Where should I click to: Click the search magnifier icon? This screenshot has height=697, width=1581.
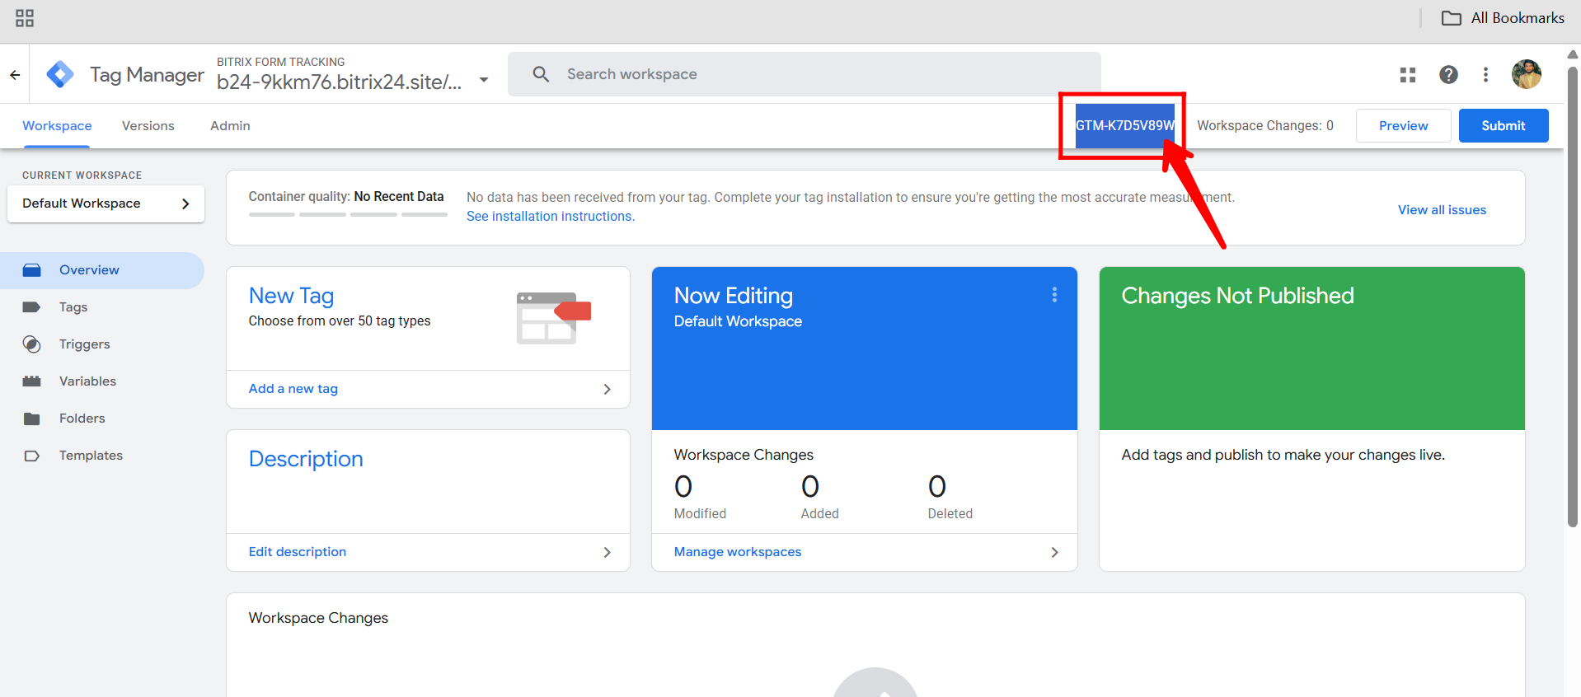pyautogui.click(x=541, y=74)
